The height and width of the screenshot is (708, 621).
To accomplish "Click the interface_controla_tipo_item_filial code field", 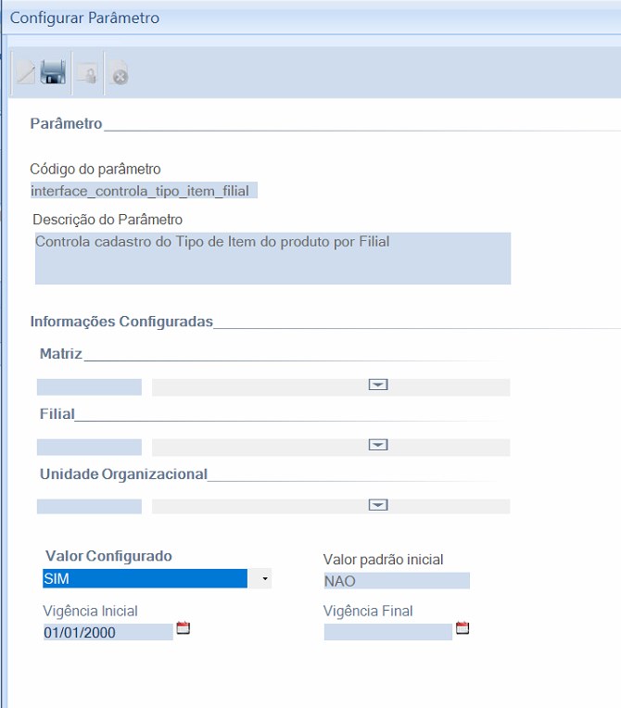I will pos(144,191).
